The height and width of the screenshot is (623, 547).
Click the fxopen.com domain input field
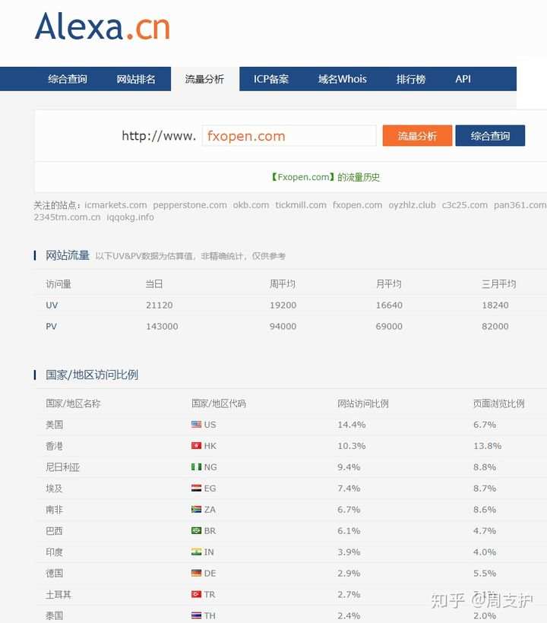[289, 136]
